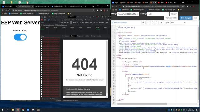The height and width of the screenshot is (112, 200).
Task: Enable the Disable cache checkbox
Action: point(65,20)
